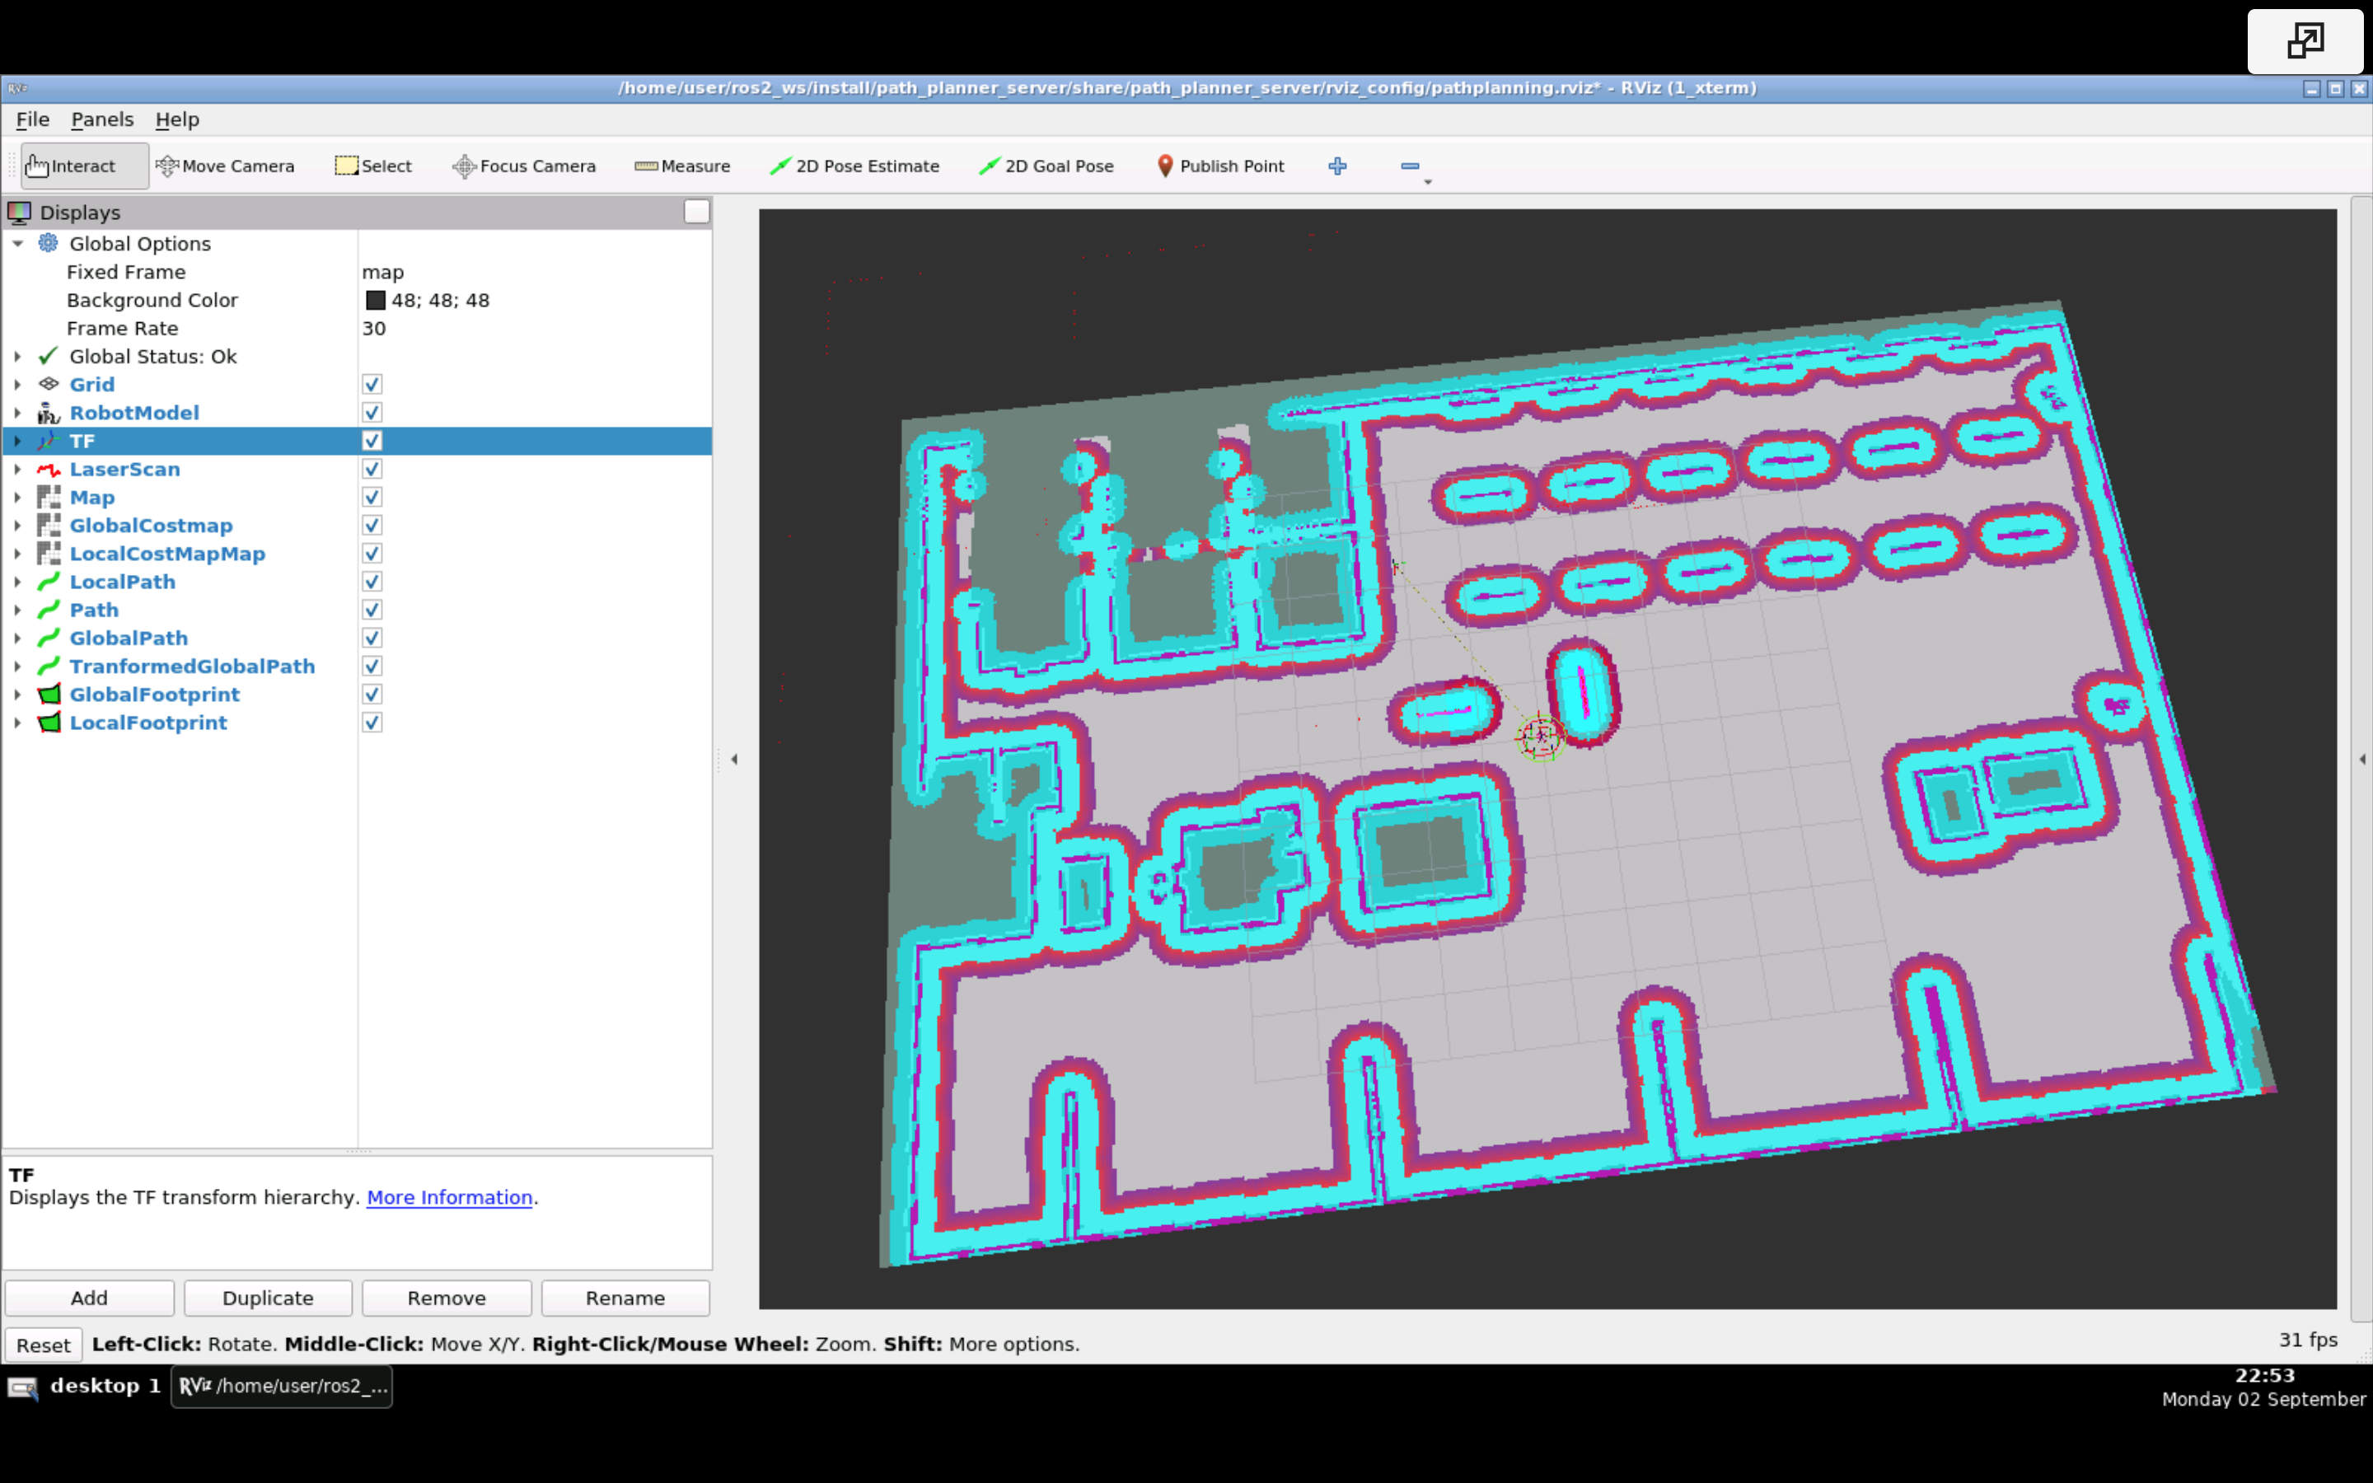Toggle visibility of GlobalCostmap layer
This screenshot has width=2373, height=1483.
click(x=371, y=525)
